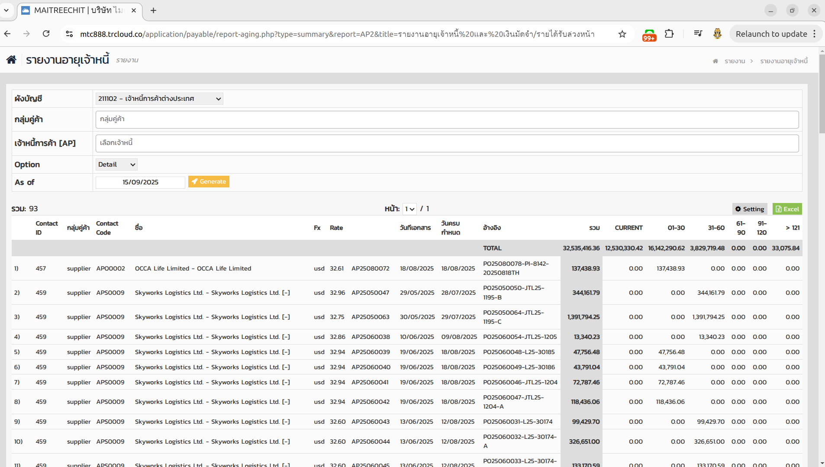
Task: Open the media controls icon in toolbar
Action: (698, 34)
